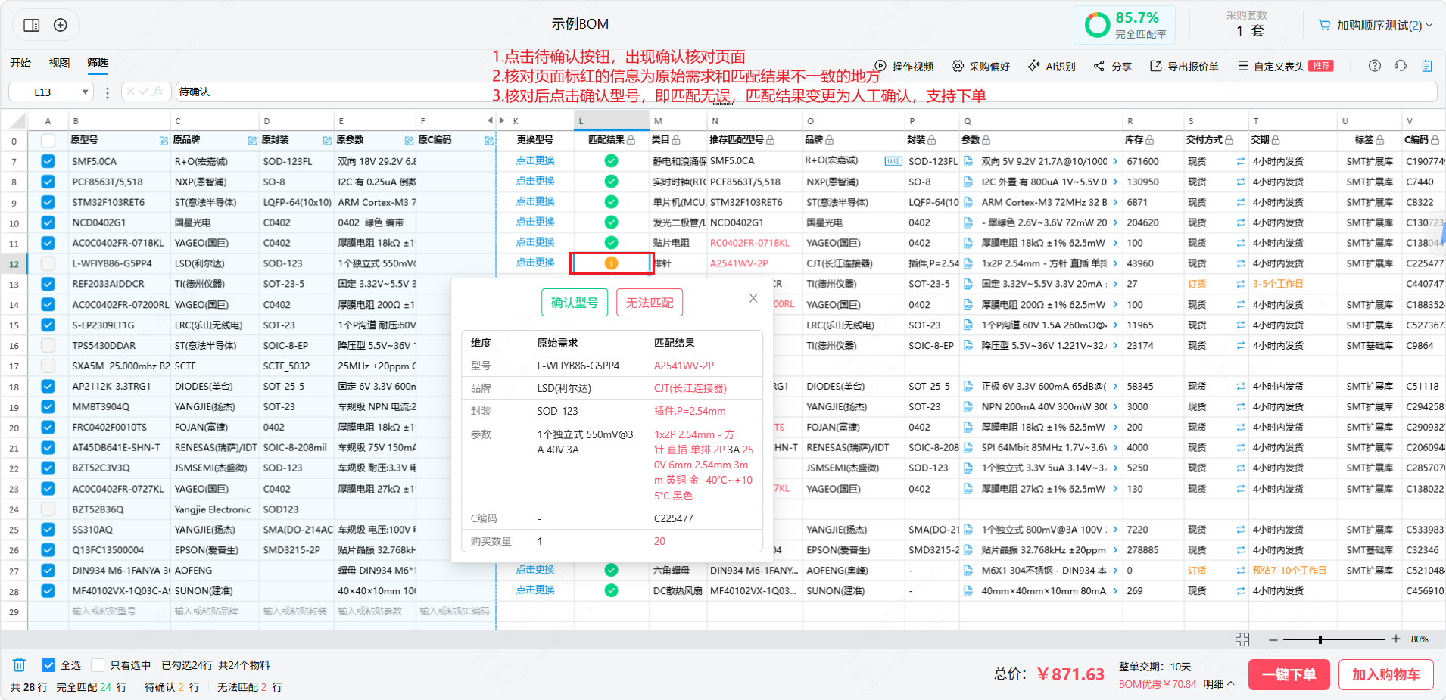1446x700 pixels.
Task: Click the add new sheet plus icon
Action: pyautogui.click(x=61, y=25)
